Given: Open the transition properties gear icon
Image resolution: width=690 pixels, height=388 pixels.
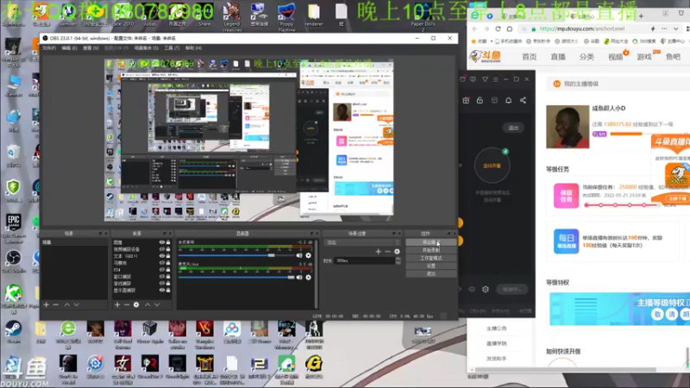Looking at the screenshot, I should click(x=397, y=252).
